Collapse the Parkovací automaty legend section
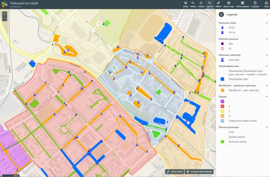 click(x=266, y=55)
